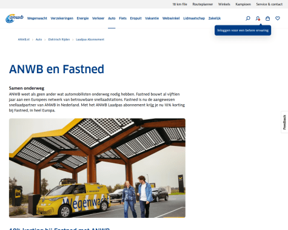This screenshot has width=288, height=230.
Task: Open the favorites heart icon
Action: [278, 18]
